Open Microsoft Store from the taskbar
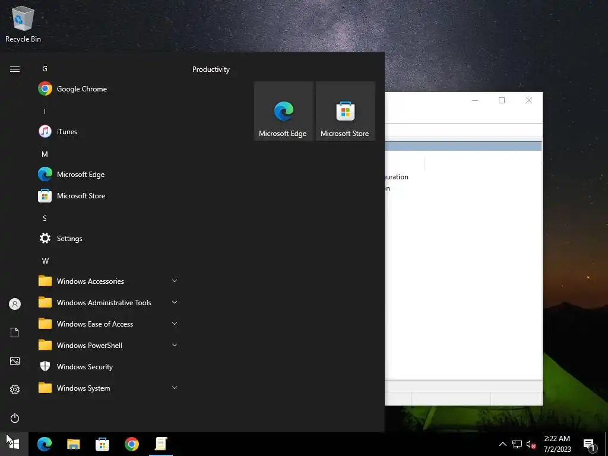This screenshot has height=456, width=608. pyautogui.click(x=102, y=444)
